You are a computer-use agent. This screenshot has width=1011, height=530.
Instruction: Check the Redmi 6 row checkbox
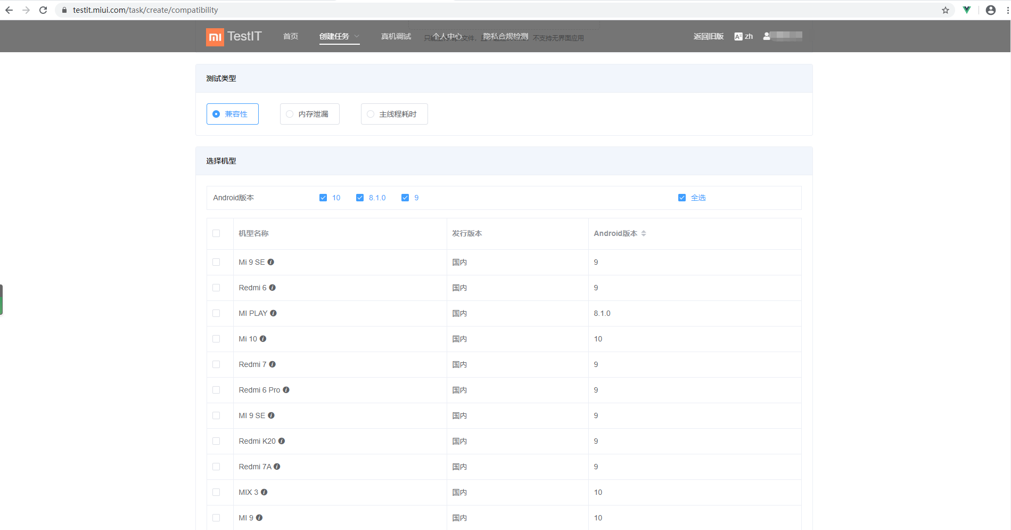(216, 288)
